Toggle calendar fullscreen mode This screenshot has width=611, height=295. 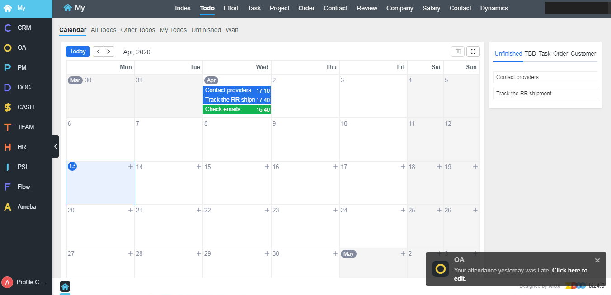tap(473, 52)
